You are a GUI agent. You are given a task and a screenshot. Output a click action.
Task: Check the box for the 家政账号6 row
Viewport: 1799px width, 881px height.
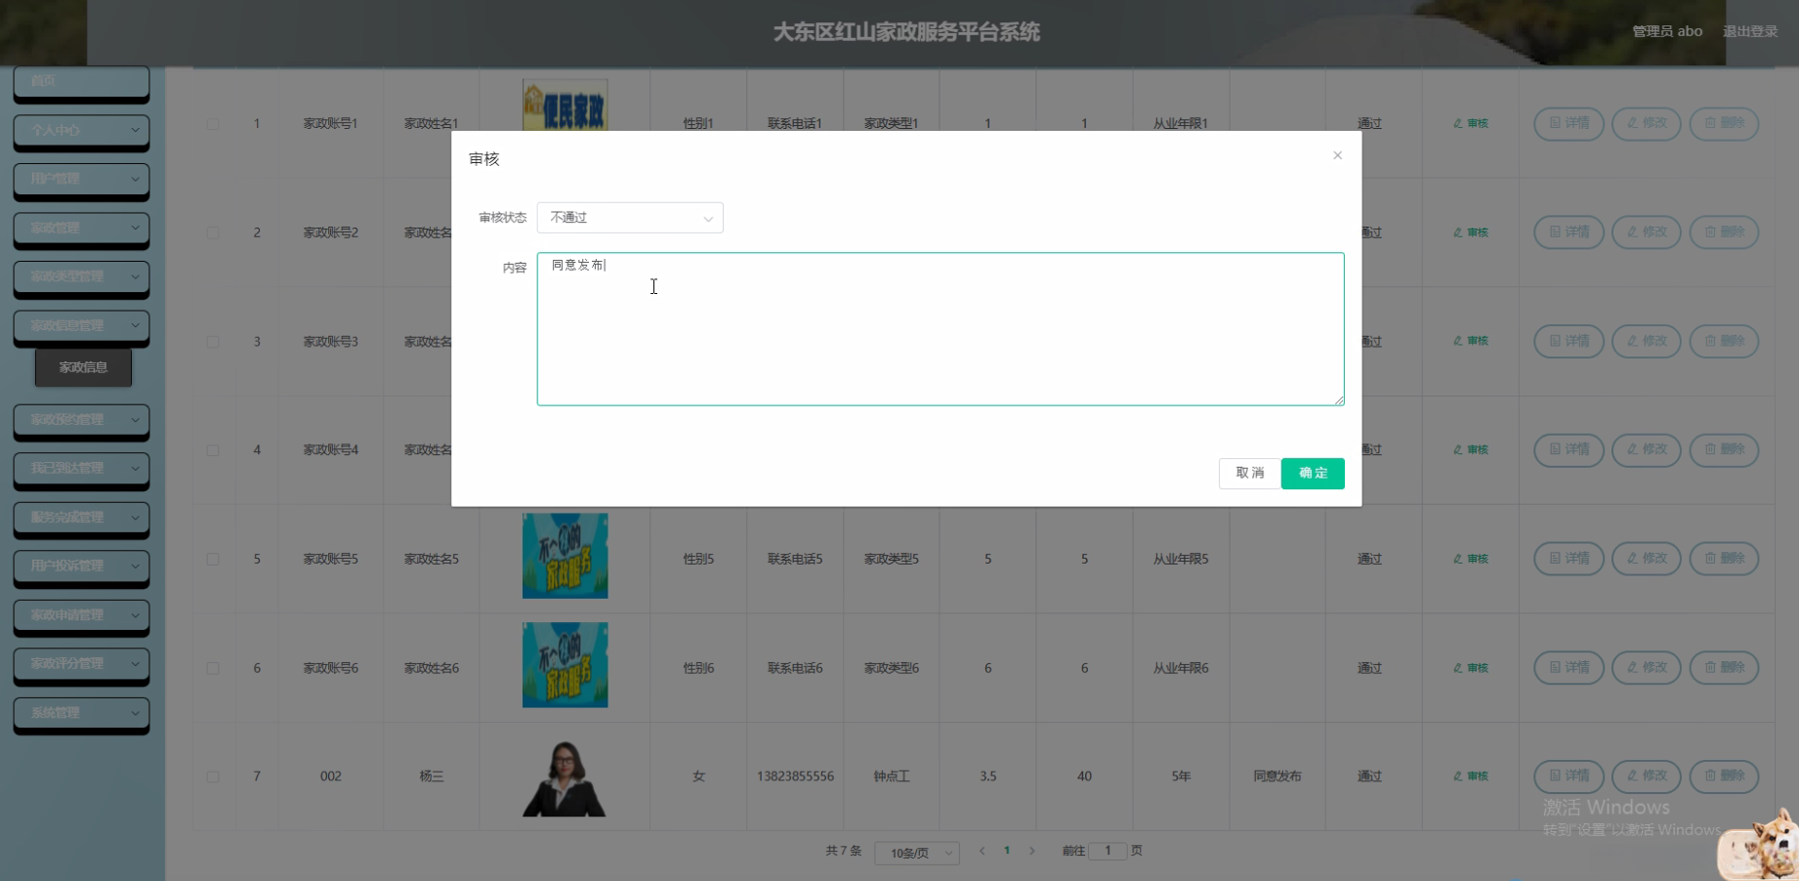213,668
